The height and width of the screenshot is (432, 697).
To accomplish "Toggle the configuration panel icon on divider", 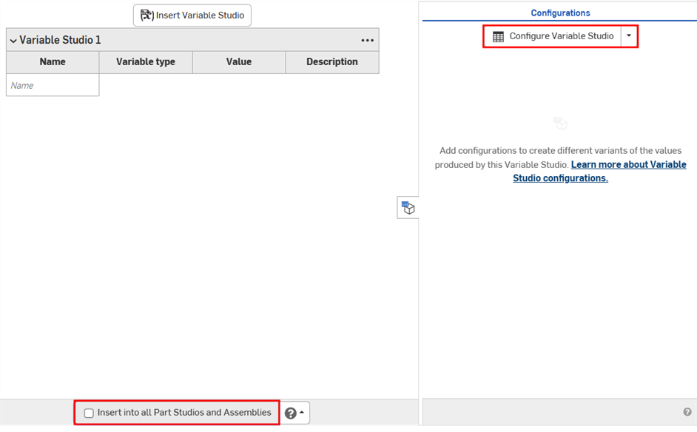I will (408, 208).
